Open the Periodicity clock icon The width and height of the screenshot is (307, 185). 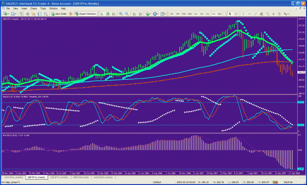click(x=155, y=14)
